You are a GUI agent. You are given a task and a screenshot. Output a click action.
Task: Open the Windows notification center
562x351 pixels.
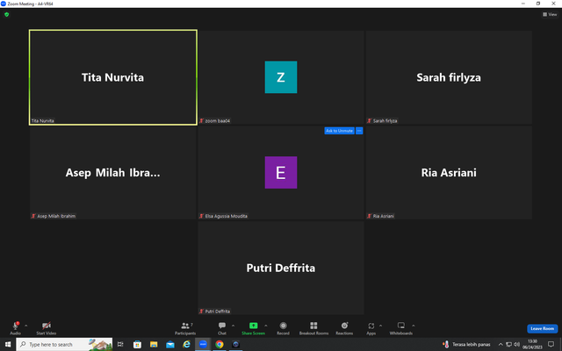pyautogui.click(x=551, y=344)
